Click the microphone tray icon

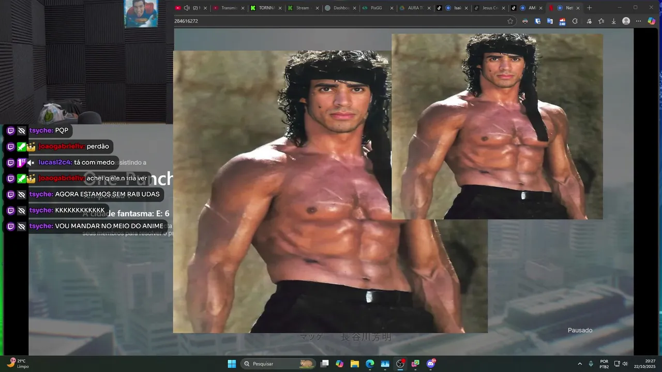point(591,364)
